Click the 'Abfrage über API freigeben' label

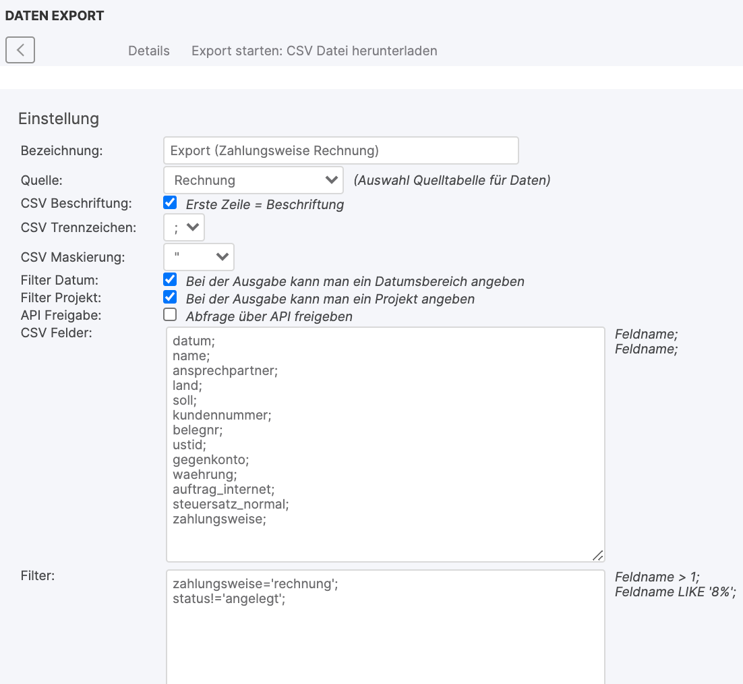pos(269,316)
